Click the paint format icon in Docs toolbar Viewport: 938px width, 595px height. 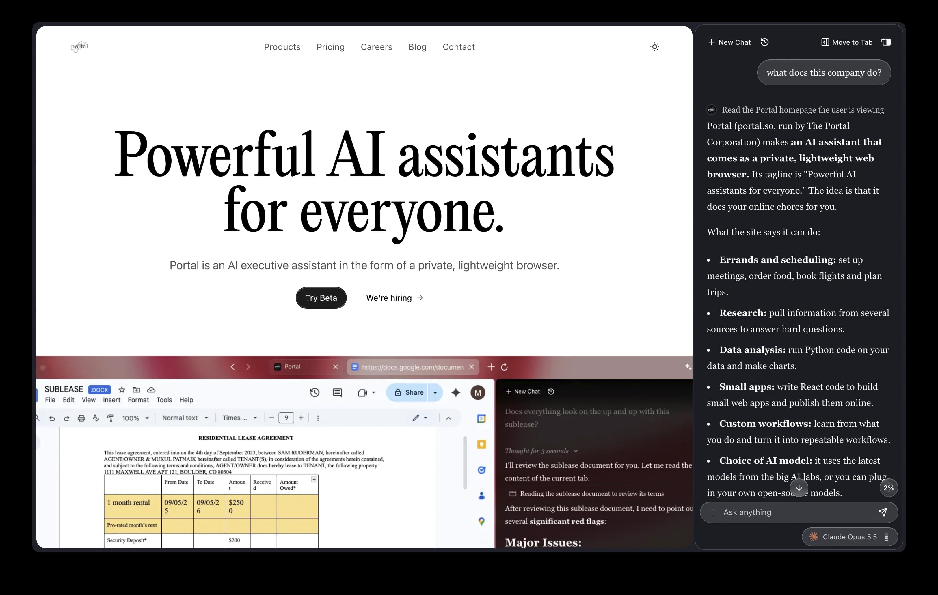(111, 418)
